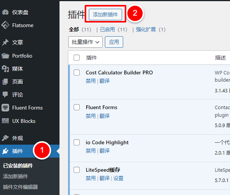The width and height of the screenshot is (230, 195).
Task: Click 翻译 under LiteSpeed缓存
Action: point(105,178)
